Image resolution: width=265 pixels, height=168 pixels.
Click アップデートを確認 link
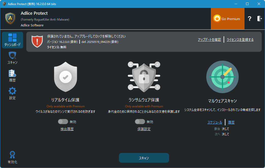tap(209, 40)
